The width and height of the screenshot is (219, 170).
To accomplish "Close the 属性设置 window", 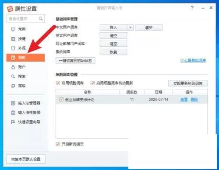I will pyautogui.click(x=211, y=7).
